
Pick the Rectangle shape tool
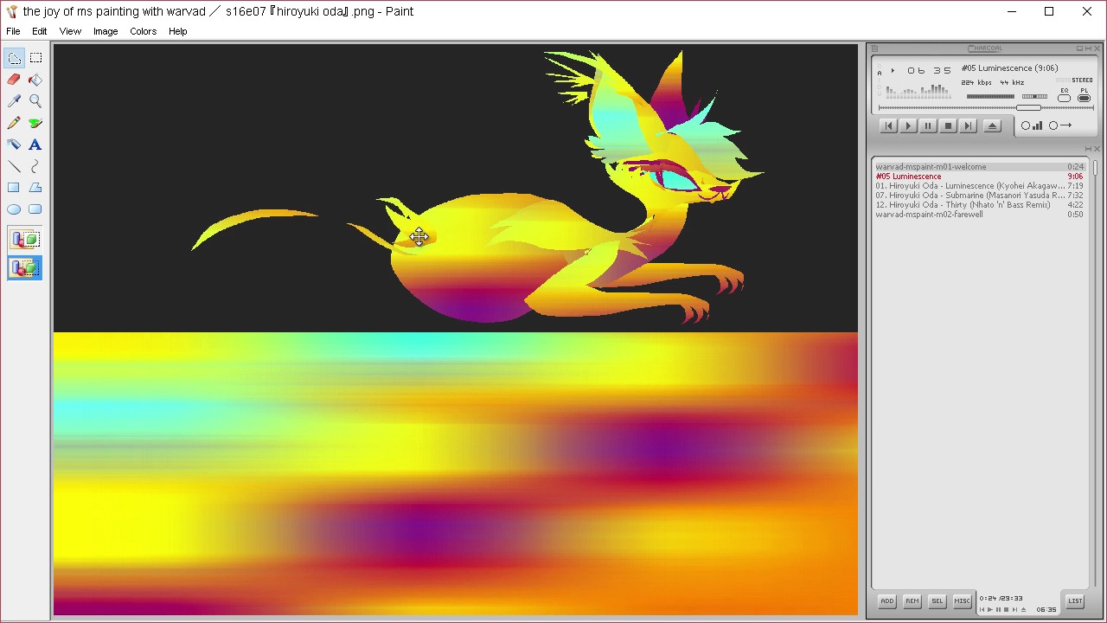point(14,188)
